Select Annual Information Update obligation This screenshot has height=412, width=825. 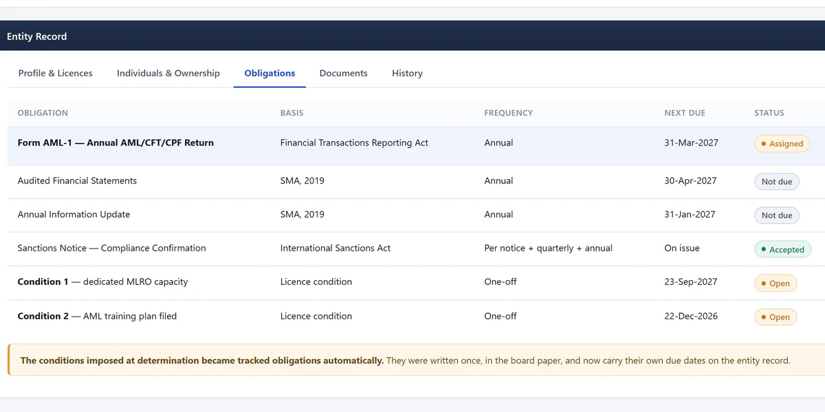coord(74,214)
